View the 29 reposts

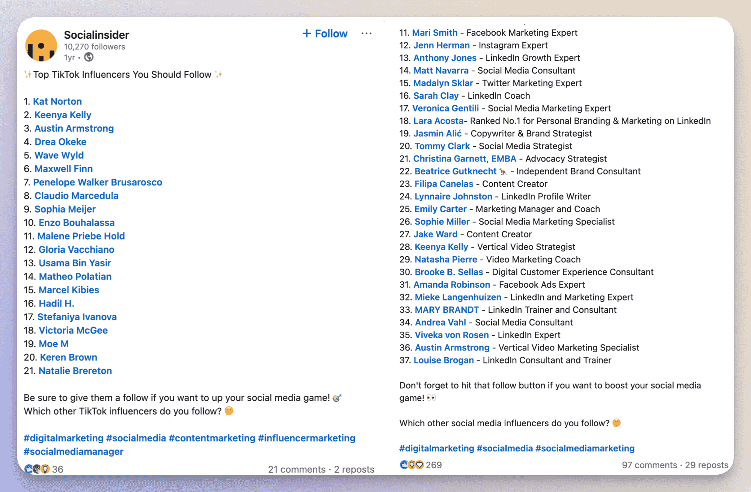point(707,465)
